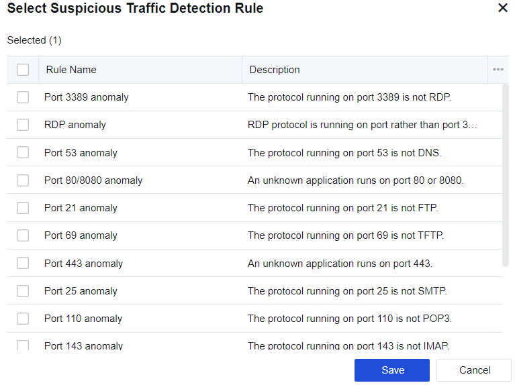Screen dimensions: 515x385
Task: Click the Rule Name column header
Action: click(x=71, y=70)
